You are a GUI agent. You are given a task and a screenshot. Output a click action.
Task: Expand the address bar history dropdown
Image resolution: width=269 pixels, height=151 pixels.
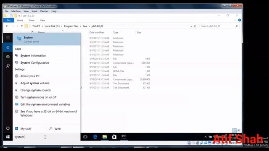coord(191,26)
